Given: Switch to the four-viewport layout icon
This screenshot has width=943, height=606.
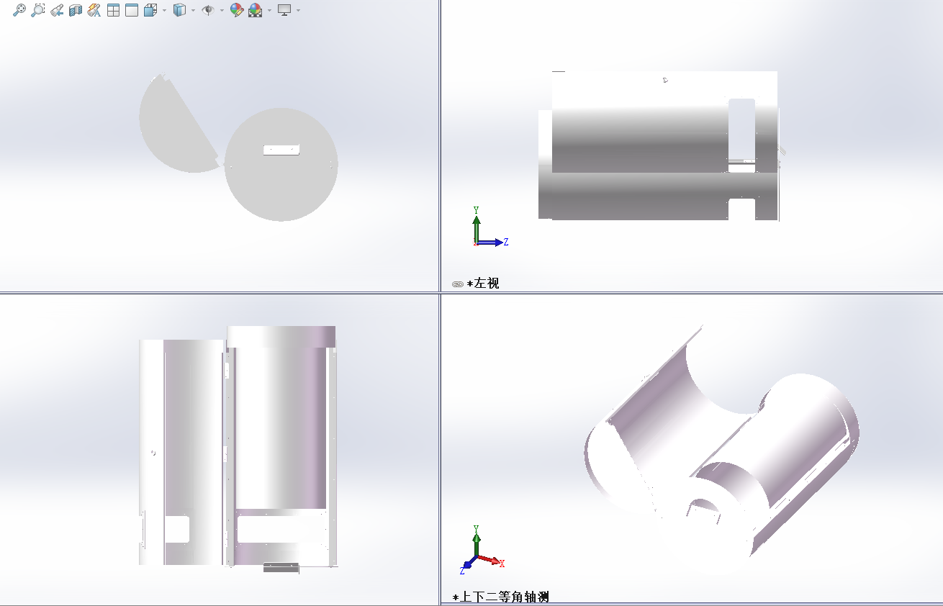Looking at the screenshot, I should point(113,10).
